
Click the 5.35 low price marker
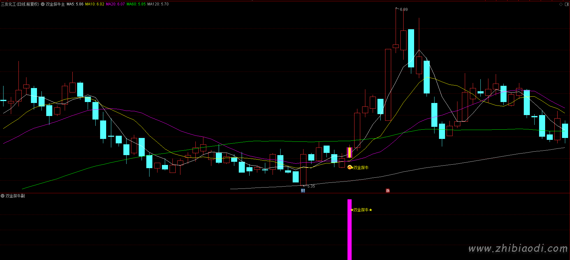pyautogui.click(x=311, y=186)
